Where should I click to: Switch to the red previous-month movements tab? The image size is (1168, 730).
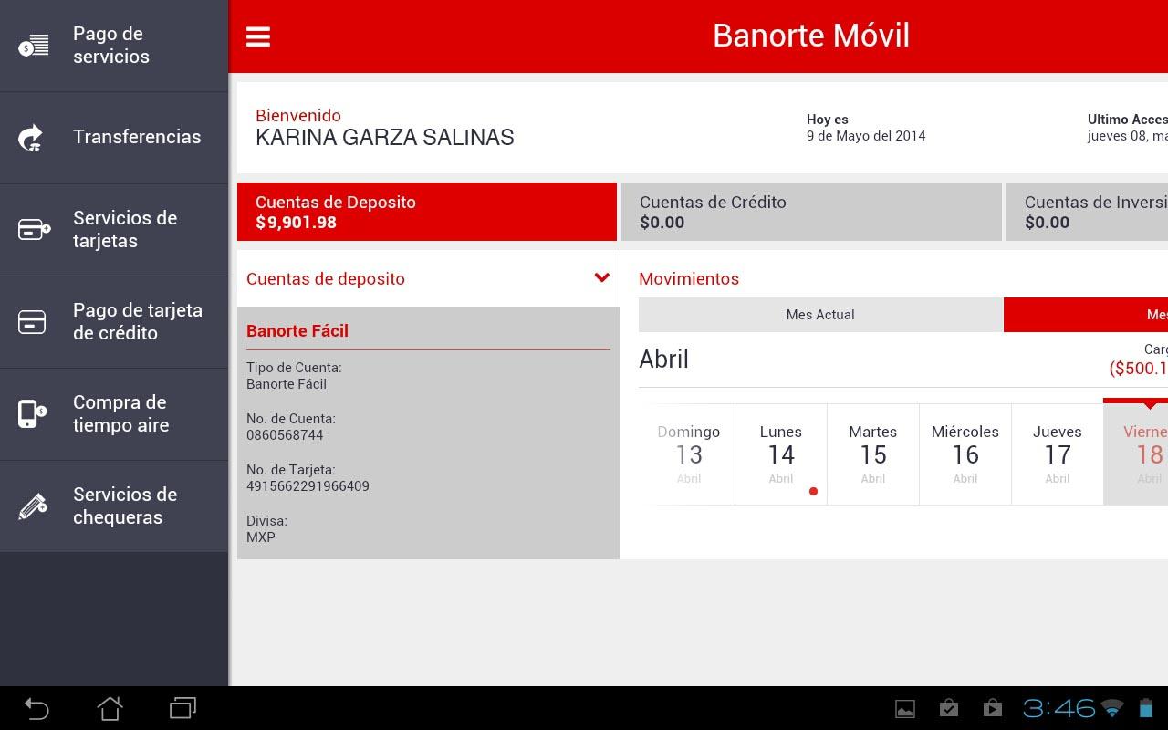[1086, 315]
